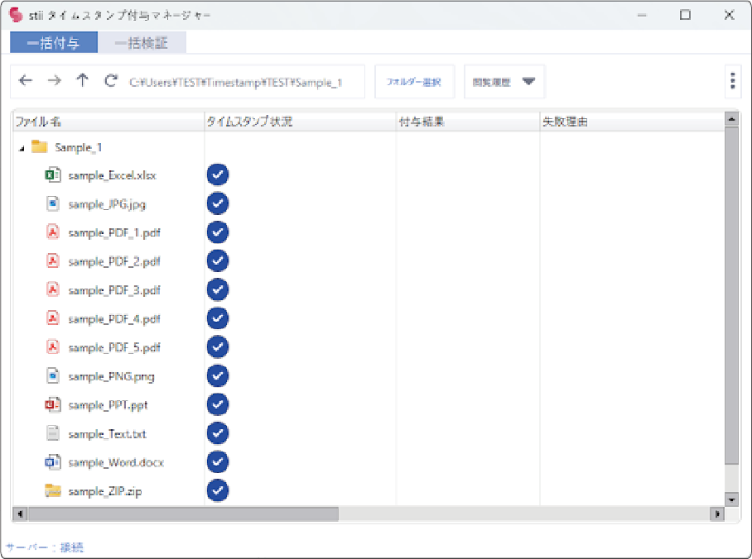
Task: Click timestamp status checkmark for sample_PNG.png
Action: pyautogui.click(x=217, y=376)
